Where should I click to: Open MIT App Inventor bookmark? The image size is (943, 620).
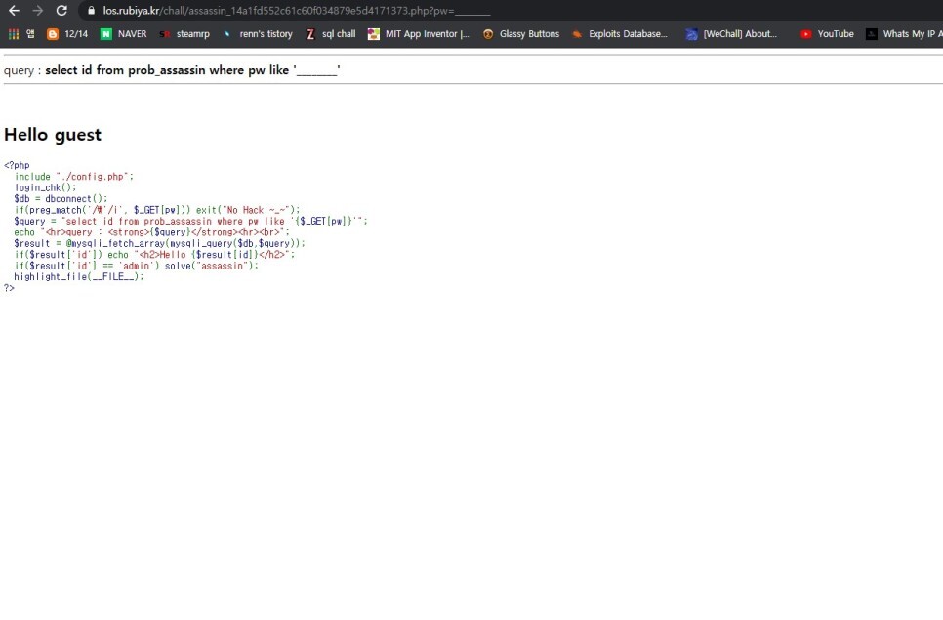[x=419, y=34]
